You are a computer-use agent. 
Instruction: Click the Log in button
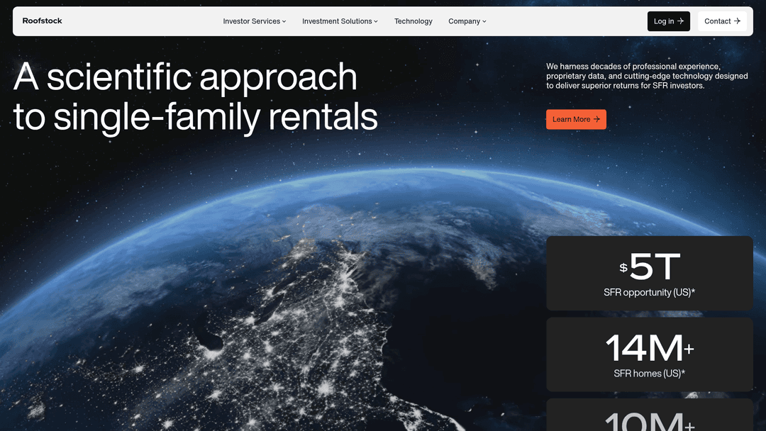668,21
